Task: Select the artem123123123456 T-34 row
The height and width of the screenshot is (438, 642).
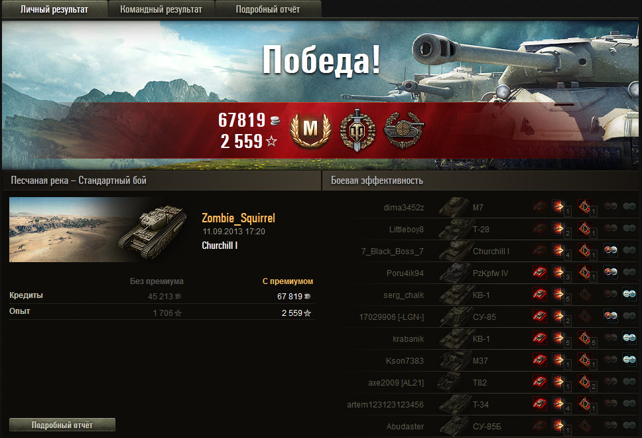Action: pyautogui.click(x=484, y=404)
